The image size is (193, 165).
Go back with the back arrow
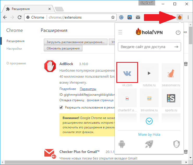pos(5,17)
